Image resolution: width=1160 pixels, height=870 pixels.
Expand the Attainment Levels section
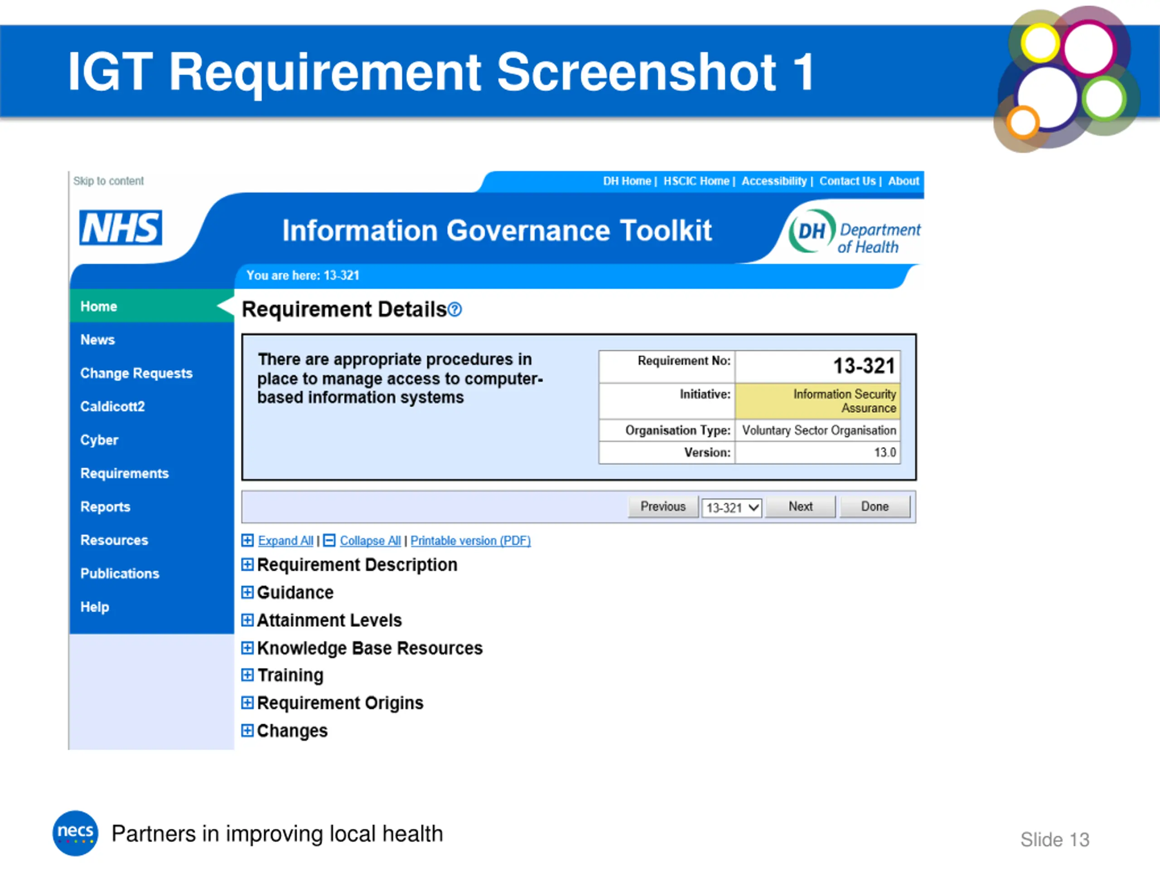coord(247,620)
